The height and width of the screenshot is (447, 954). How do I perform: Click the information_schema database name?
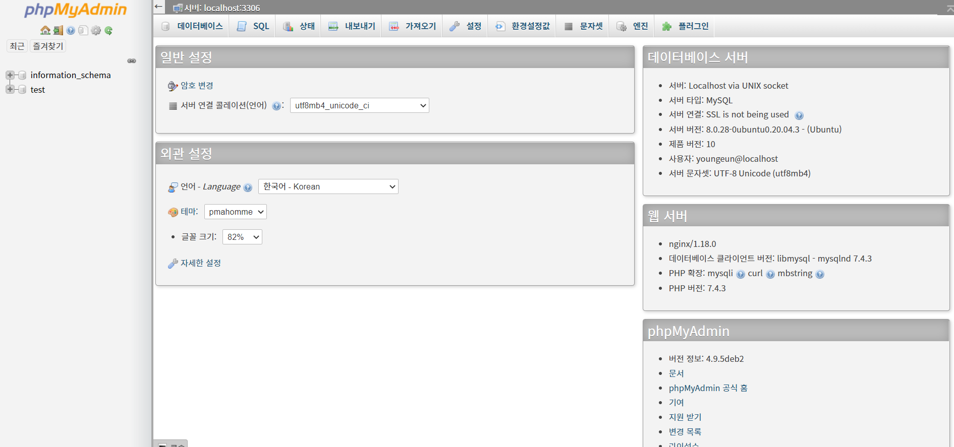click(71, 75)
